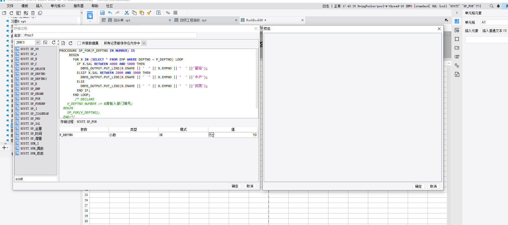Viewport: 508px width, 225px height.
Task: Open the floating element panel icon
Action: point(457,39)
